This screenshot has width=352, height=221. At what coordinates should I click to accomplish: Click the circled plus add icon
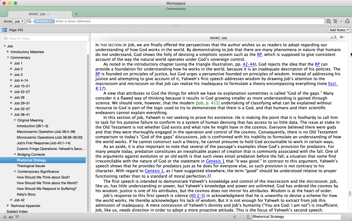pos(341,21)
